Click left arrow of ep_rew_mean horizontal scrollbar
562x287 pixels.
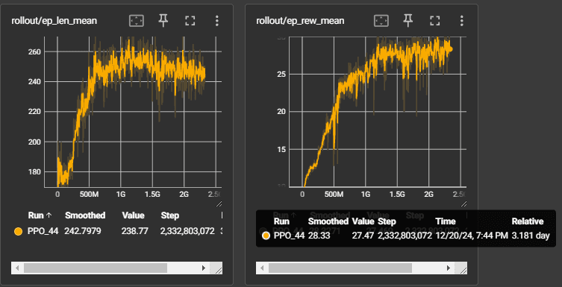[x=262, y=268]
